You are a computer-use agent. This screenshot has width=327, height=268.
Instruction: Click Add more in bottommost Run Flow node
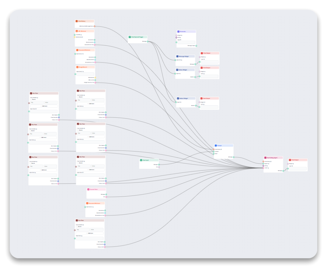pyautogui.click(x=89, y=234)
